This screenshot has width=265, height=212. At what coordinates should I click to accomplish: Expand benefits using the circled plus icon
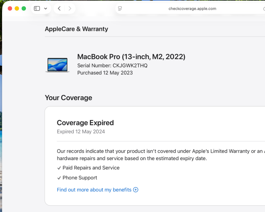click(x=136, y=190)
